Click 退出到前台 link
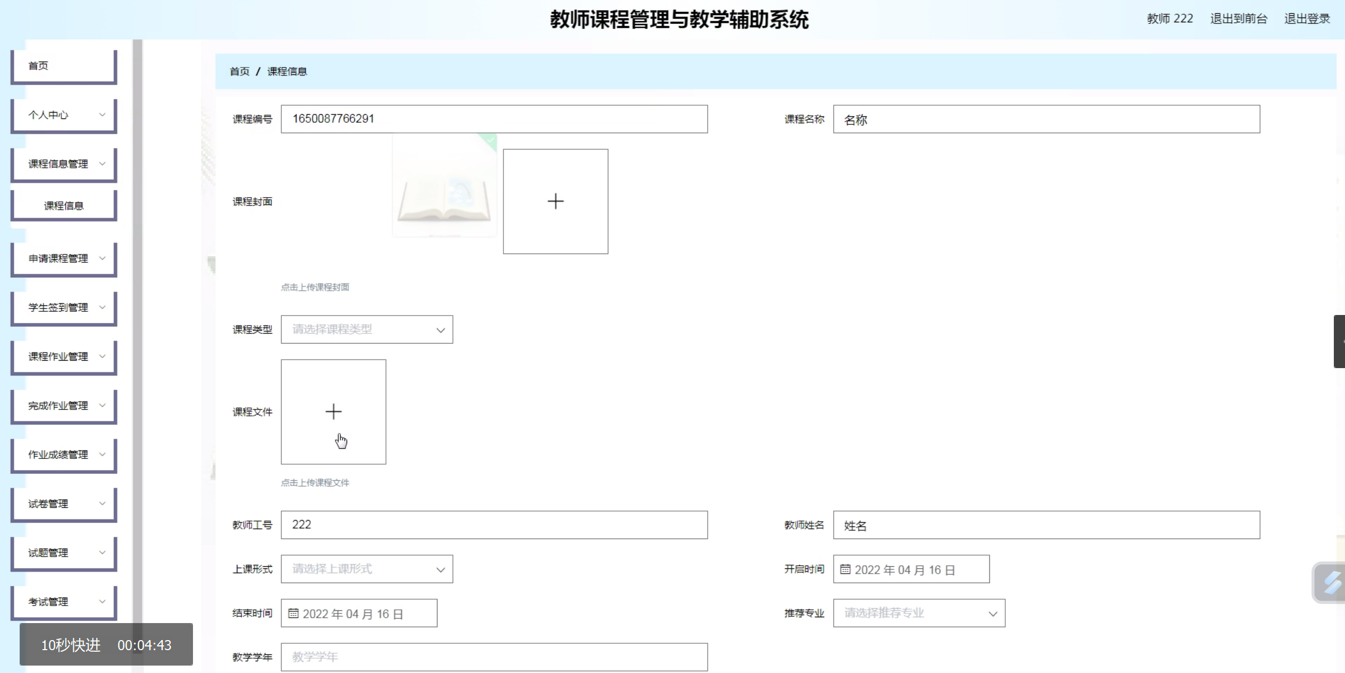The image size is (1345, 673). (1238, 19)
